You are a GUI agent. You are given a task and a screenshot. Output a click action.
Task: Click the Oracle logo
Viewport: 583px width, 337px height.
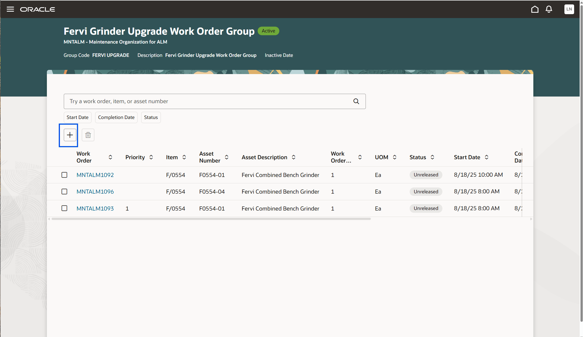click(37, 9)
